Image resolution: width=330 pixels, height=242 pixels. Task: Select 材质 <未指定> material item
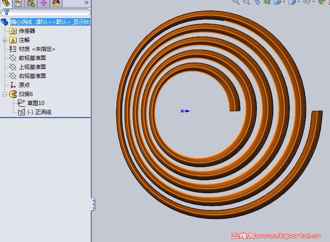(37, 49)
